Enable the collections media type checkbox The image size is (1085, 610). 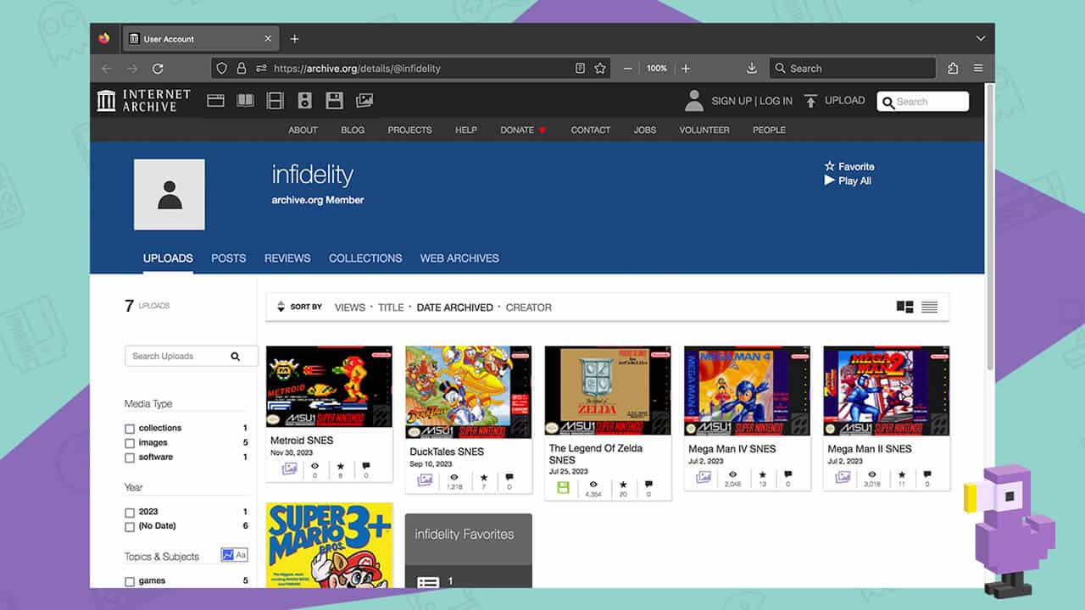click(x=130, y=429)
